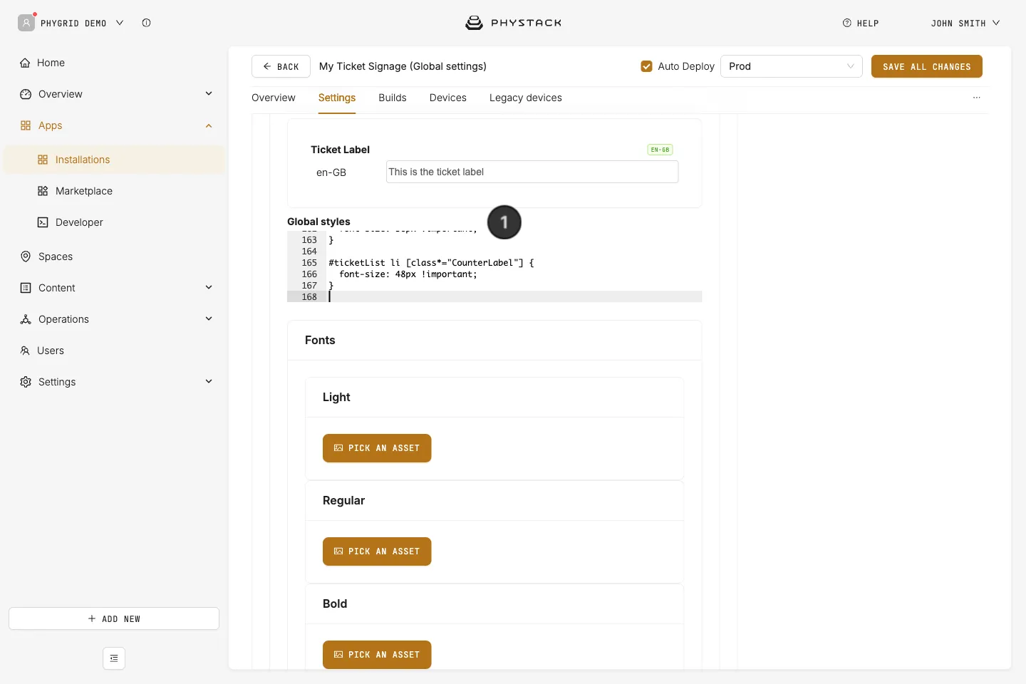Collapse the sidebar with the bottom toggle icon
The height and width of the screenshot is (684, 1026).
tap(114, 658)
